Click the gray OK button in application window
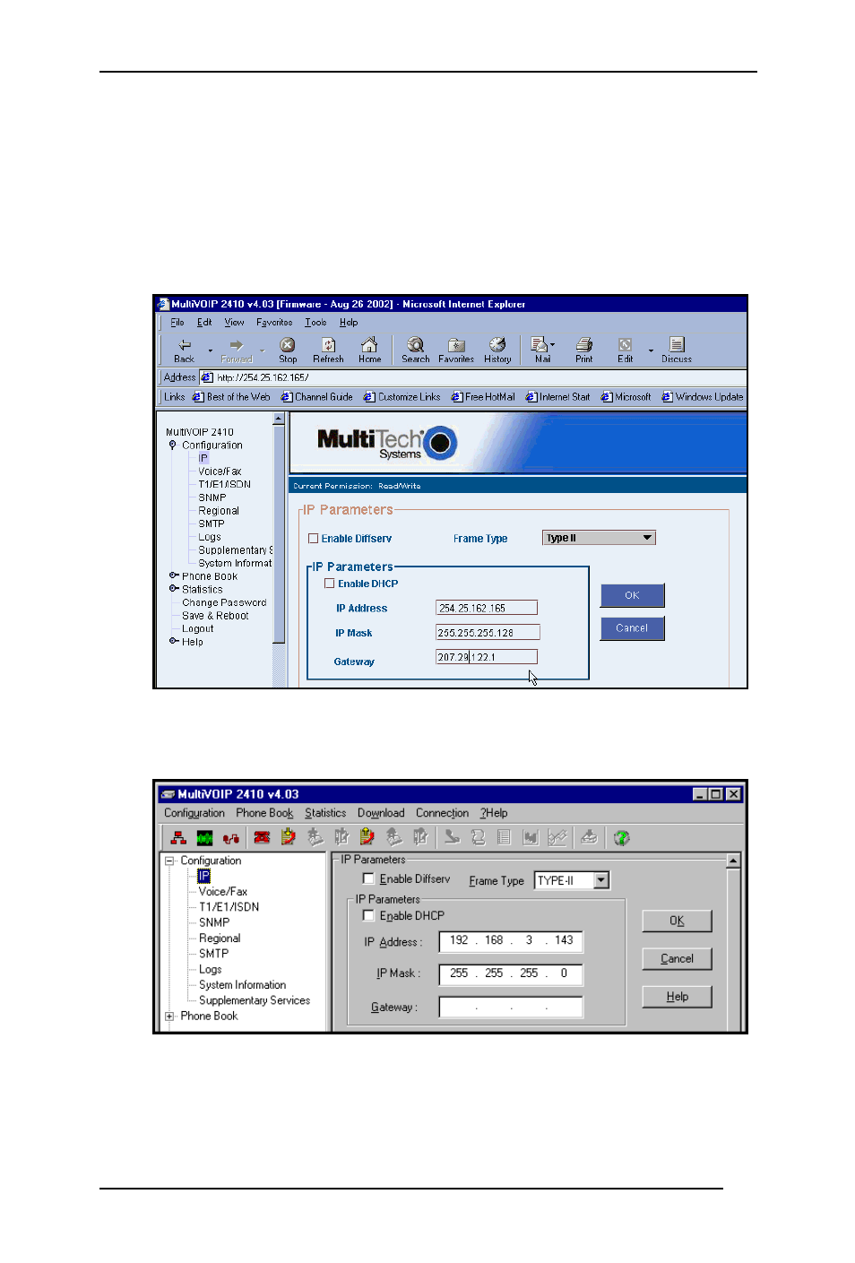 (677, 921)
